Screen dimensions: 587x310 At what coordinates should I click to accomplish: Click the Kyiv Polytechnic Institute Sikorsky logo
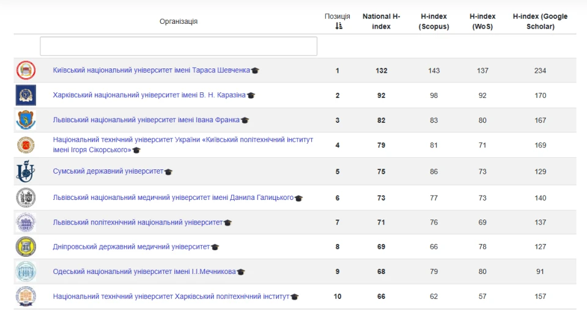[x=26, y=145]
